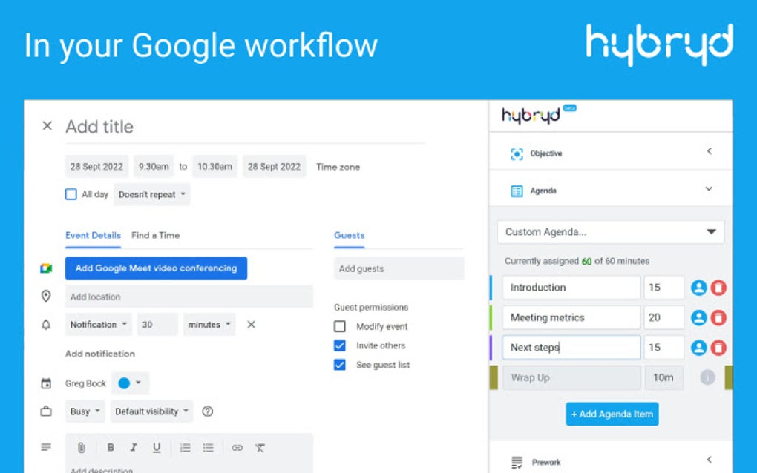Viewport: 757px width, 473px height.
Task: Click the remove formatting icon
Action: 259,447
